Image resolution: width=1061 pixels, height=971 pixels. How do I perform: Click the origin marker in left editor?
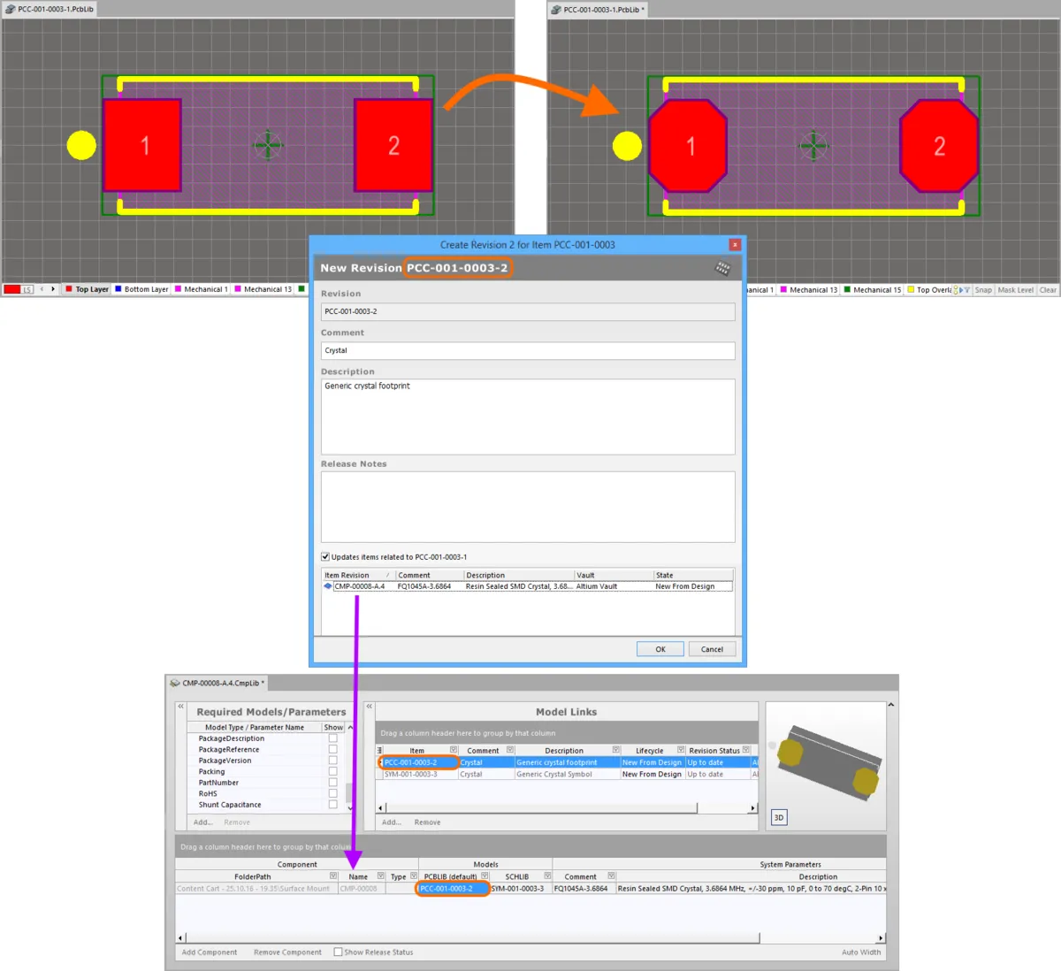268,144
